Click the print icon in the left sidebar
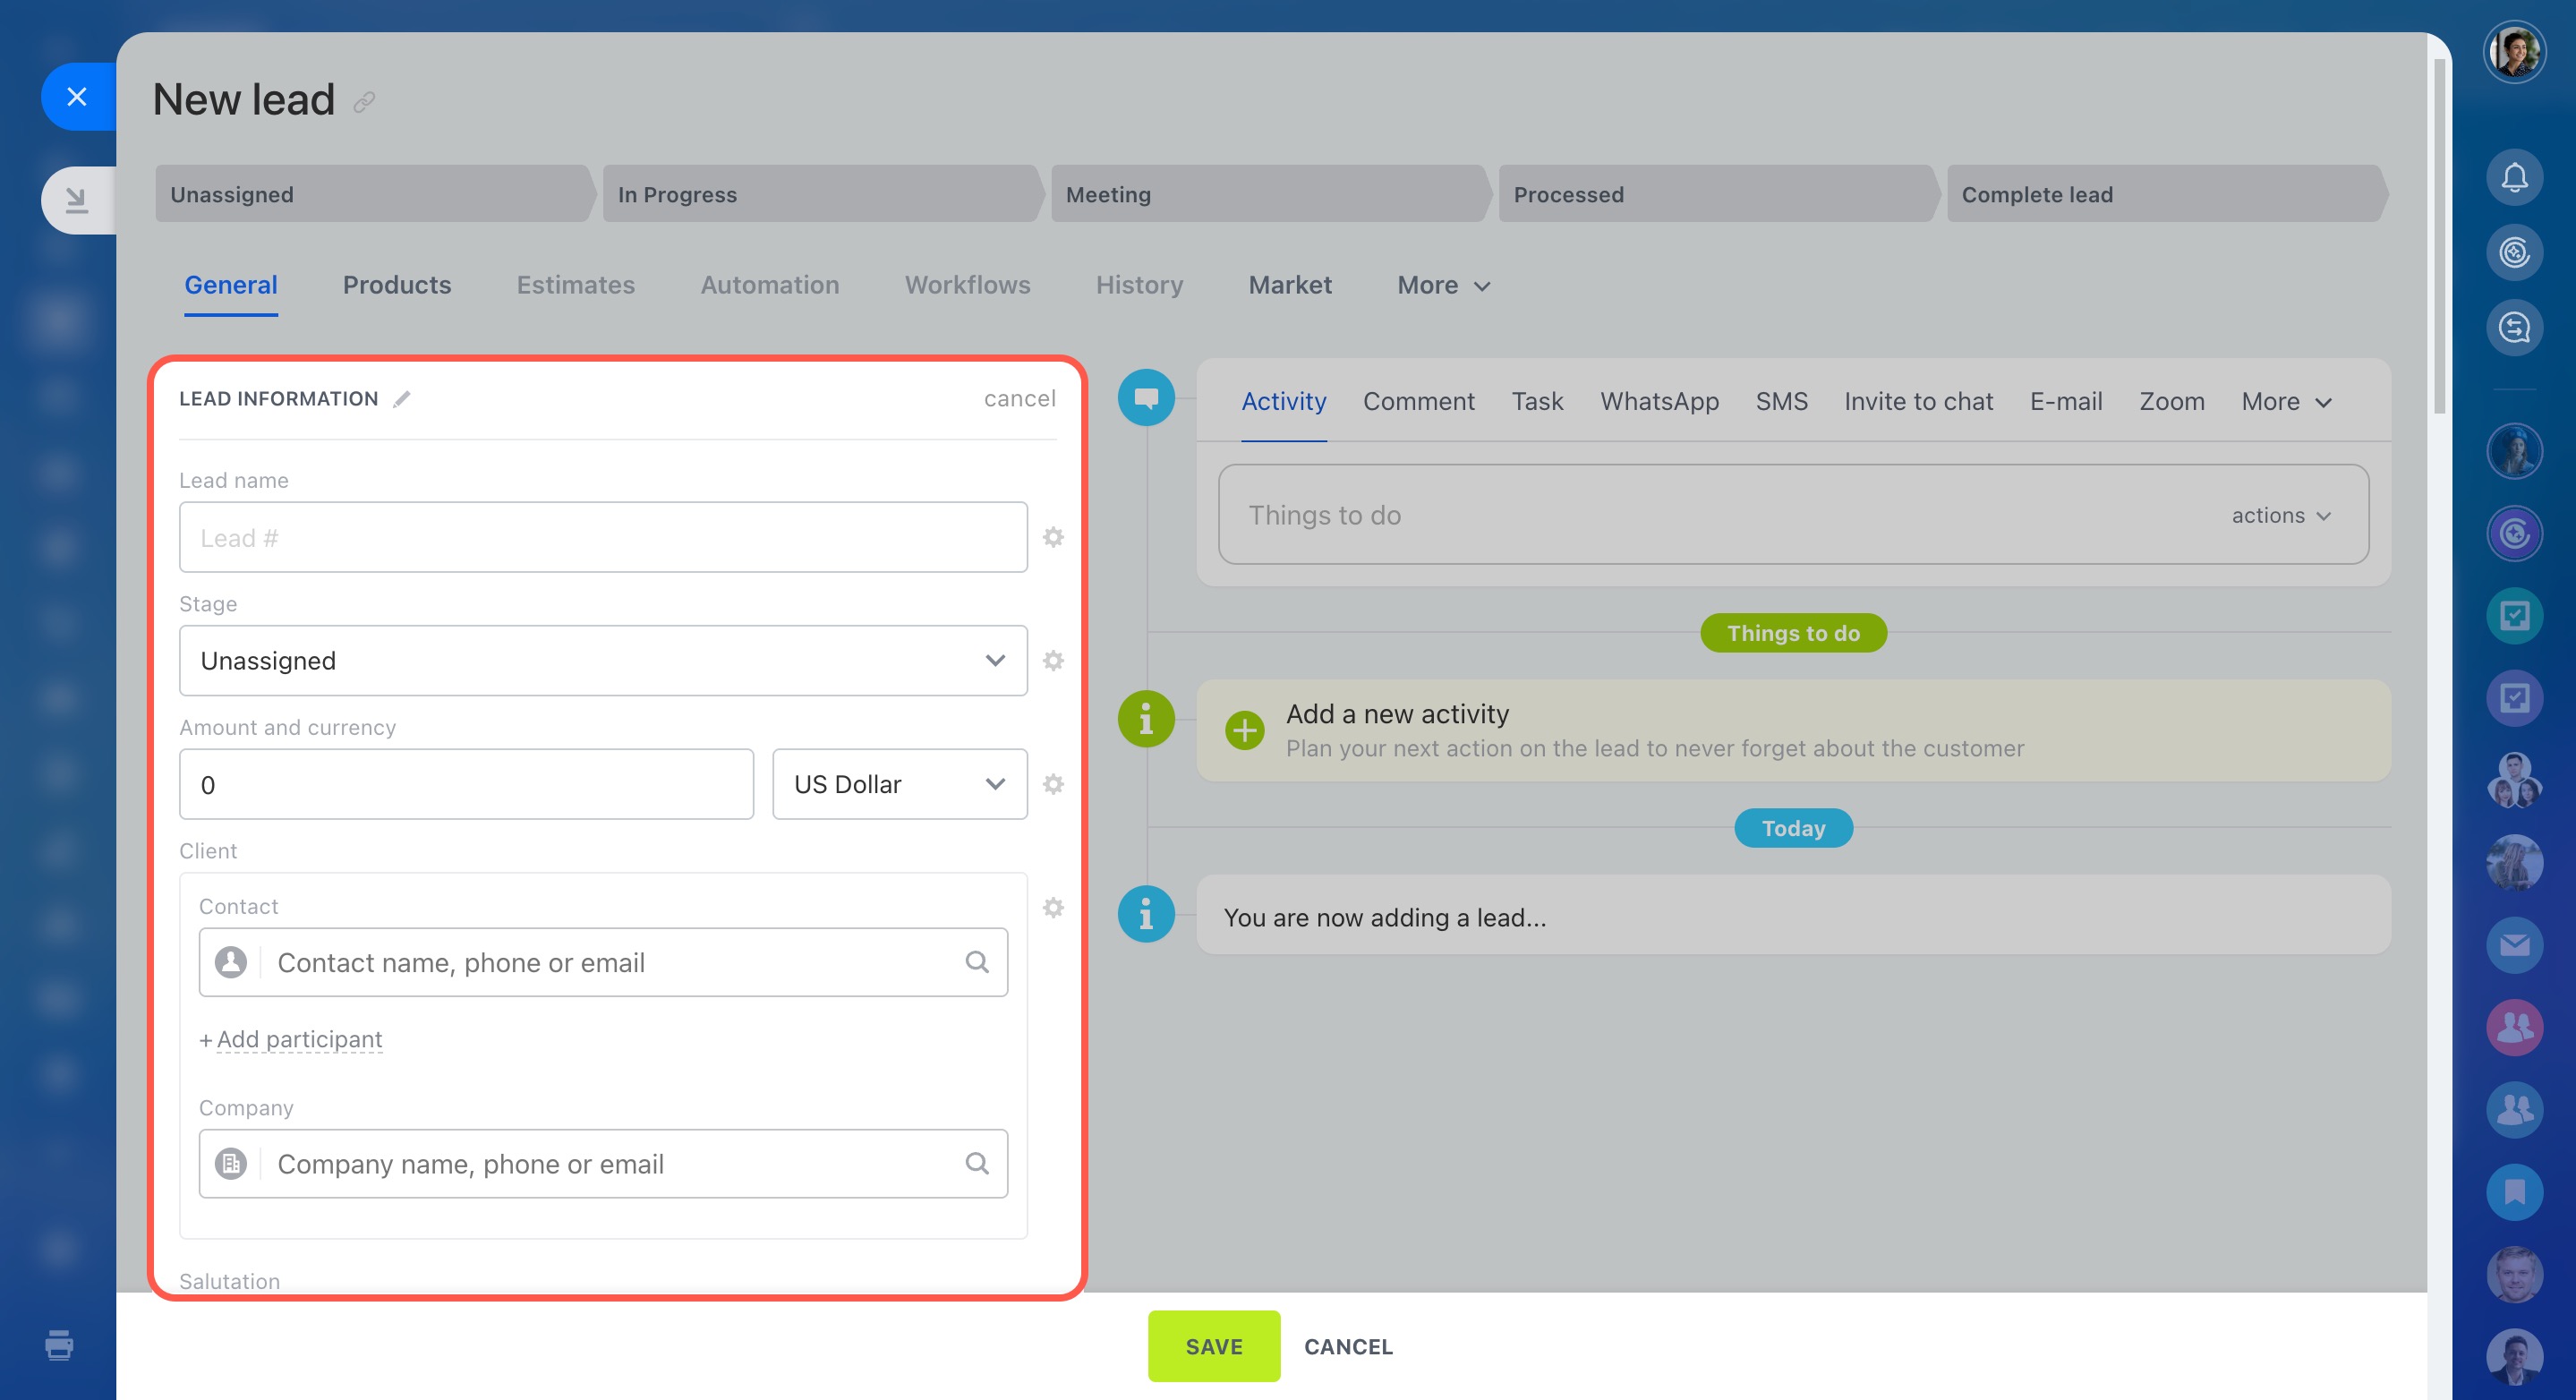The image size is (2576, 1400). pyautogui.click(x=59, y=1345)
